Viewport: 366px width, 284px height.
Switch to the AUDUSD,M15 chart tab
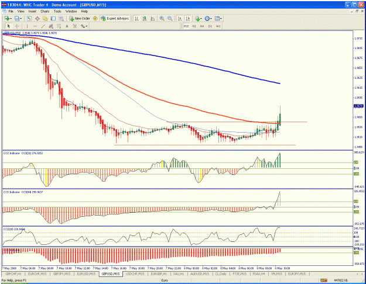click(200, 274)
